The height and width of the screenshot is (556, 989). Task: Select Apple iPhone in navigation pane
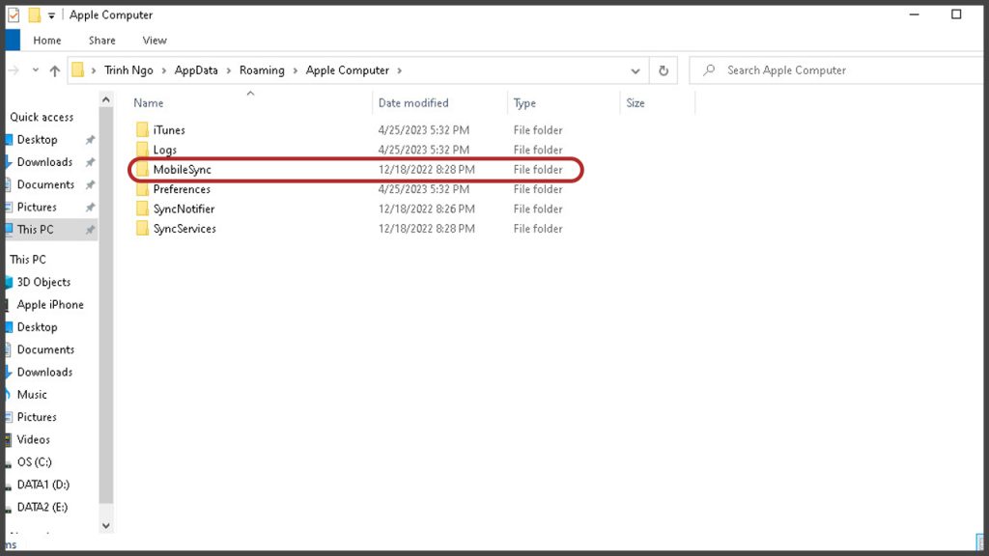(x=50, y=305)
